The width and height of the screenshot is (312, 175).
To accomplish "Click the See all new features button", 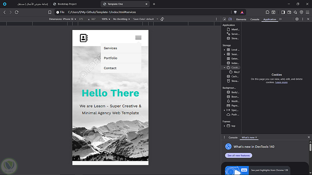I will point(238,155).
